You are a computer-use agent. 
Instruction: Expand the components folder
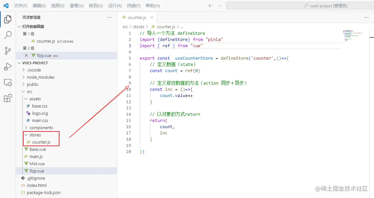26,128
